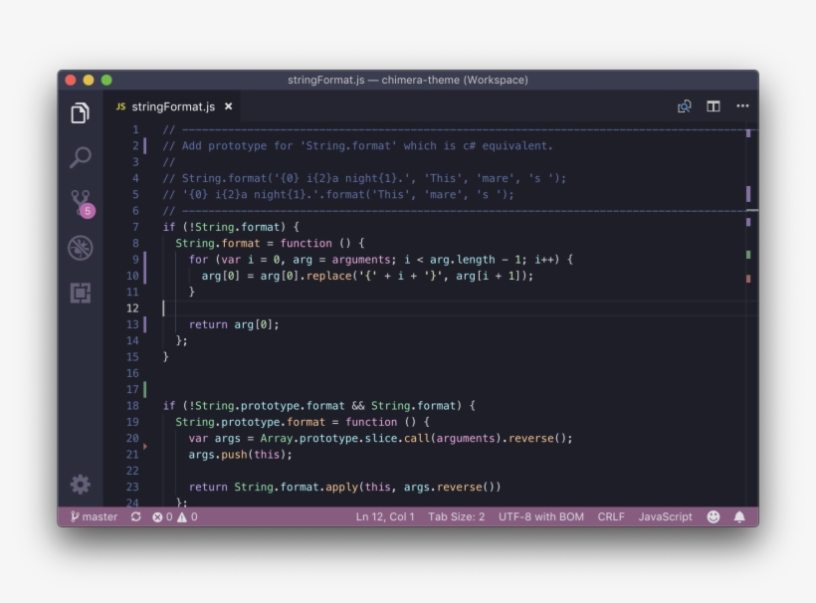The image size is (816, 603).
Task: Click the smiley feedback icon
Action: pyautogui.click(x=713, y=516)
